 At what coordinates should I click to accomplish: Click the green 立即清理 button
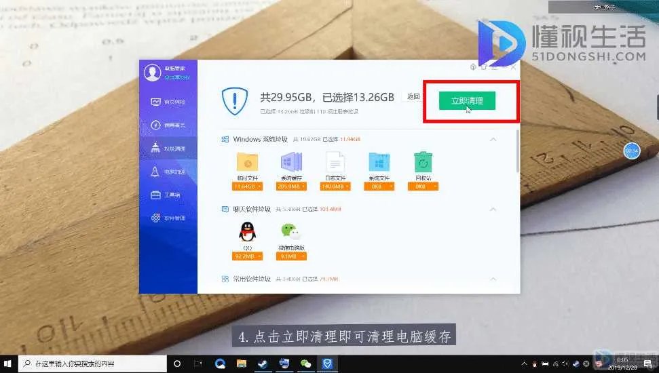(467, 101)
